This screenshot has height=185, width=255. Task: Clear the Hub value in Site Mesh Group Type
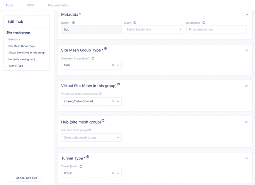tap(113, 65)
